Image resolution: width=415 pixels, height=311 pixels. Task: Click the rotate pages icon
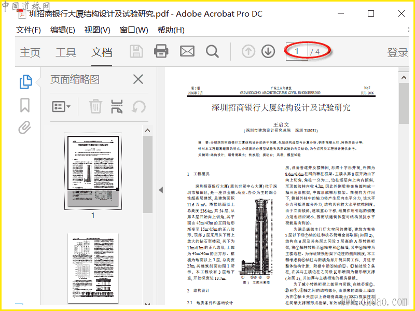coord(139,107)
